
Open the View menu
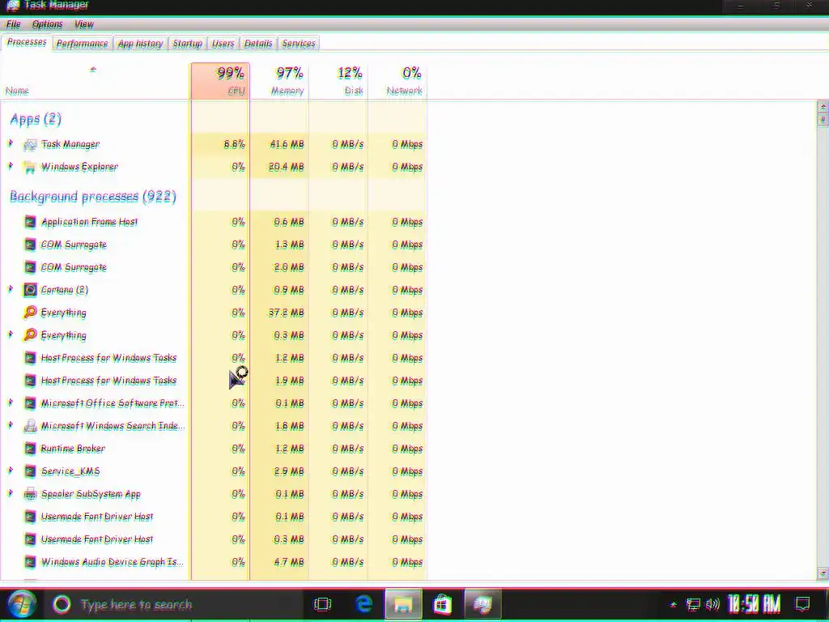(83, 24)
